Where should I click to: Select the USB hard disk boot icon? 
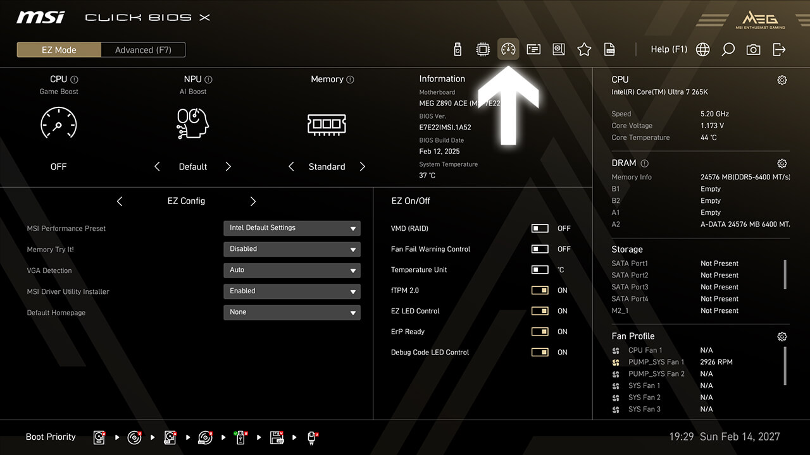(171, 437)
